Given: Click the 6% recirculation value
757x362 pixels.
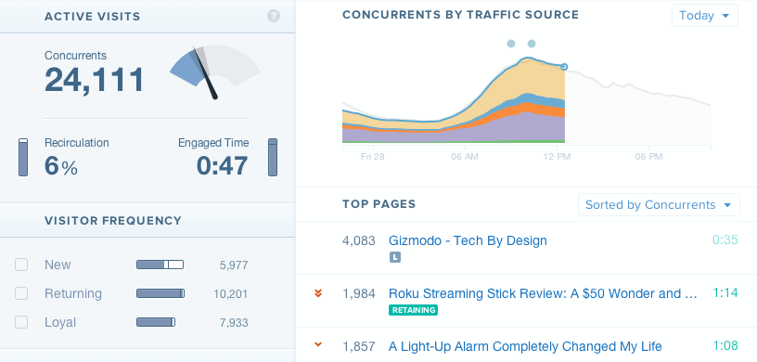Looking at the screenshot, I should click(x=61, y=166).
